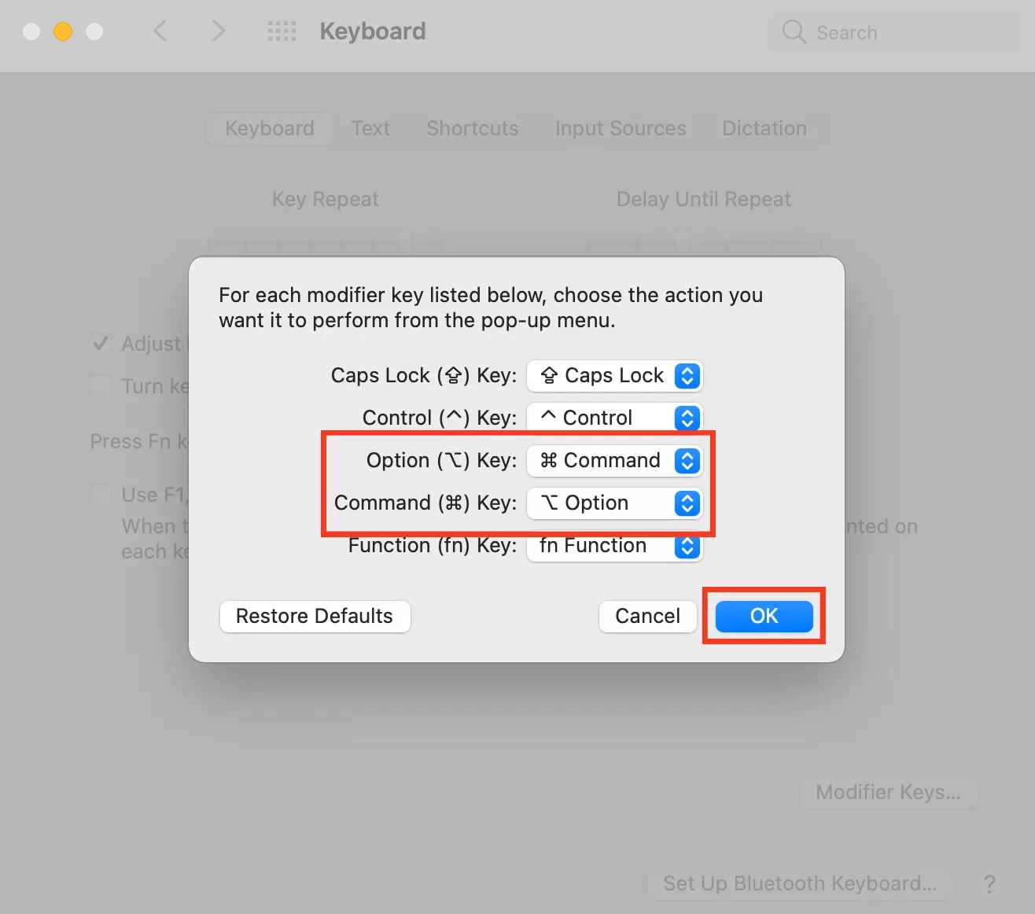Enable the Turn keyboard backlight off checkbox
The height and width of the screenshot is (914, 1035).
[101, 386]
